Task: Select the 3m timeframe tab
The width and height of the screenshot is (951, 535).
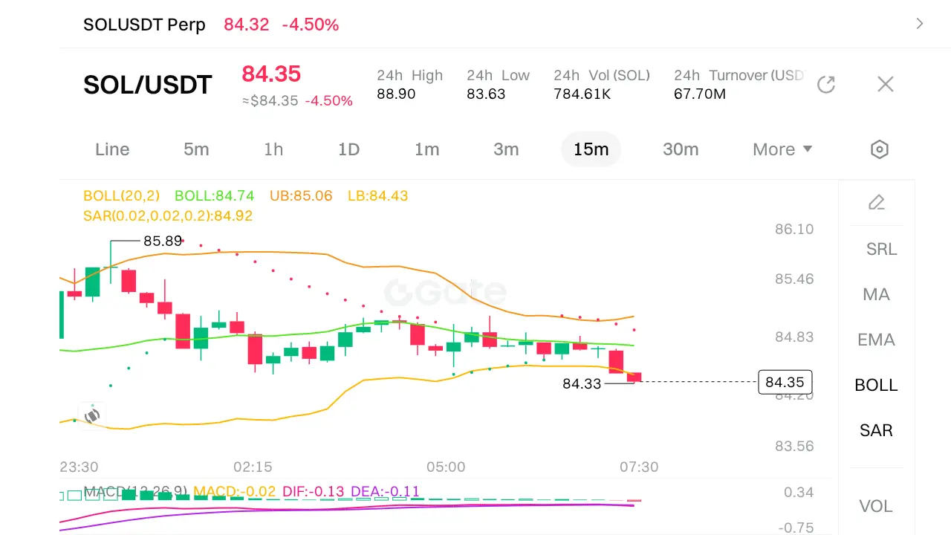Action: click(x=506, y=149)
